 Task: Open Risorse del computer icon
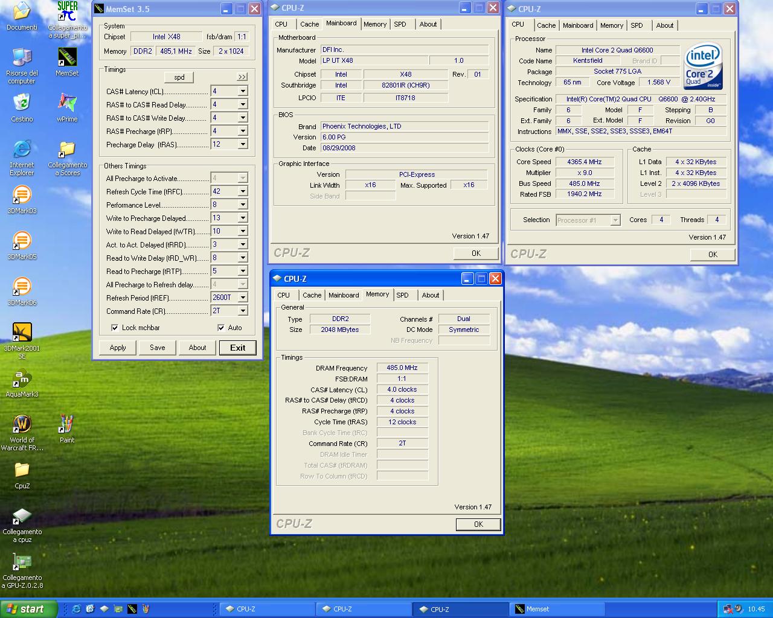(22, 66)
